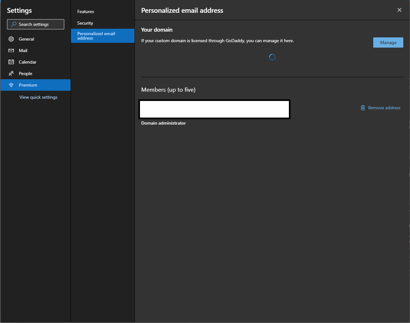Click the Manage domain button
The width and height of the screenshot is (410, 323).
coord(388,42)
